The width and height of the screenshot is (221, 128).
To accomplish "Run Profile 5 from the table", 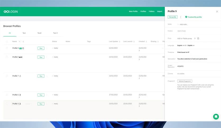I will point(41,104).
